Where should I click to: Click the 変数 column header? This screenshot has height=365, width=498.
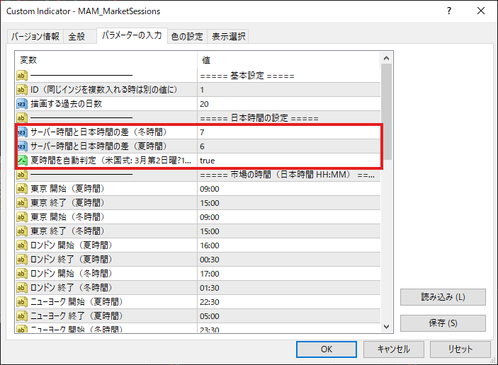click(x=106, y=60)
